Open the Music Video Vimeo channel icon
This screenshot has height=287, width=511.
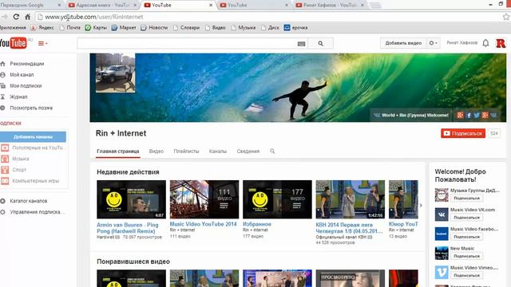pyautogui.click(x=442, y=273)
